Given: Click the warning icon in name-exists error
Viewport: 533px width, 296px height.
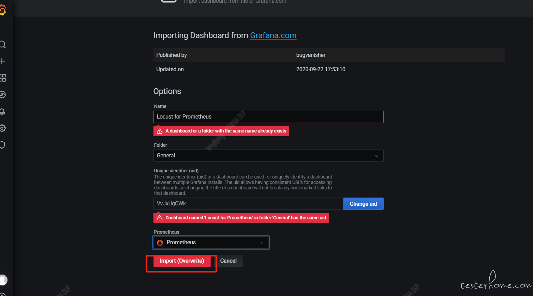Looking at the screenshot, I should [x=160, y=131].
